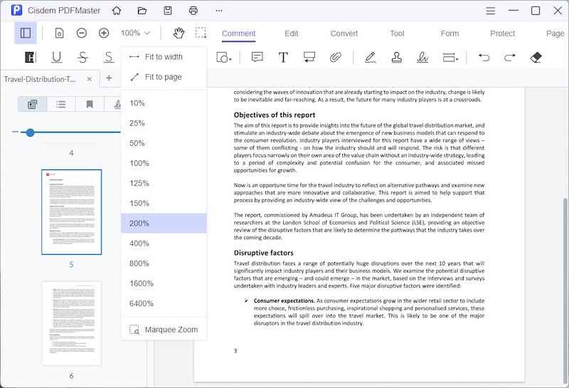Choose Fit to width zoom option
The width and height of the screenshot is (569, 388).
(164, 57)
